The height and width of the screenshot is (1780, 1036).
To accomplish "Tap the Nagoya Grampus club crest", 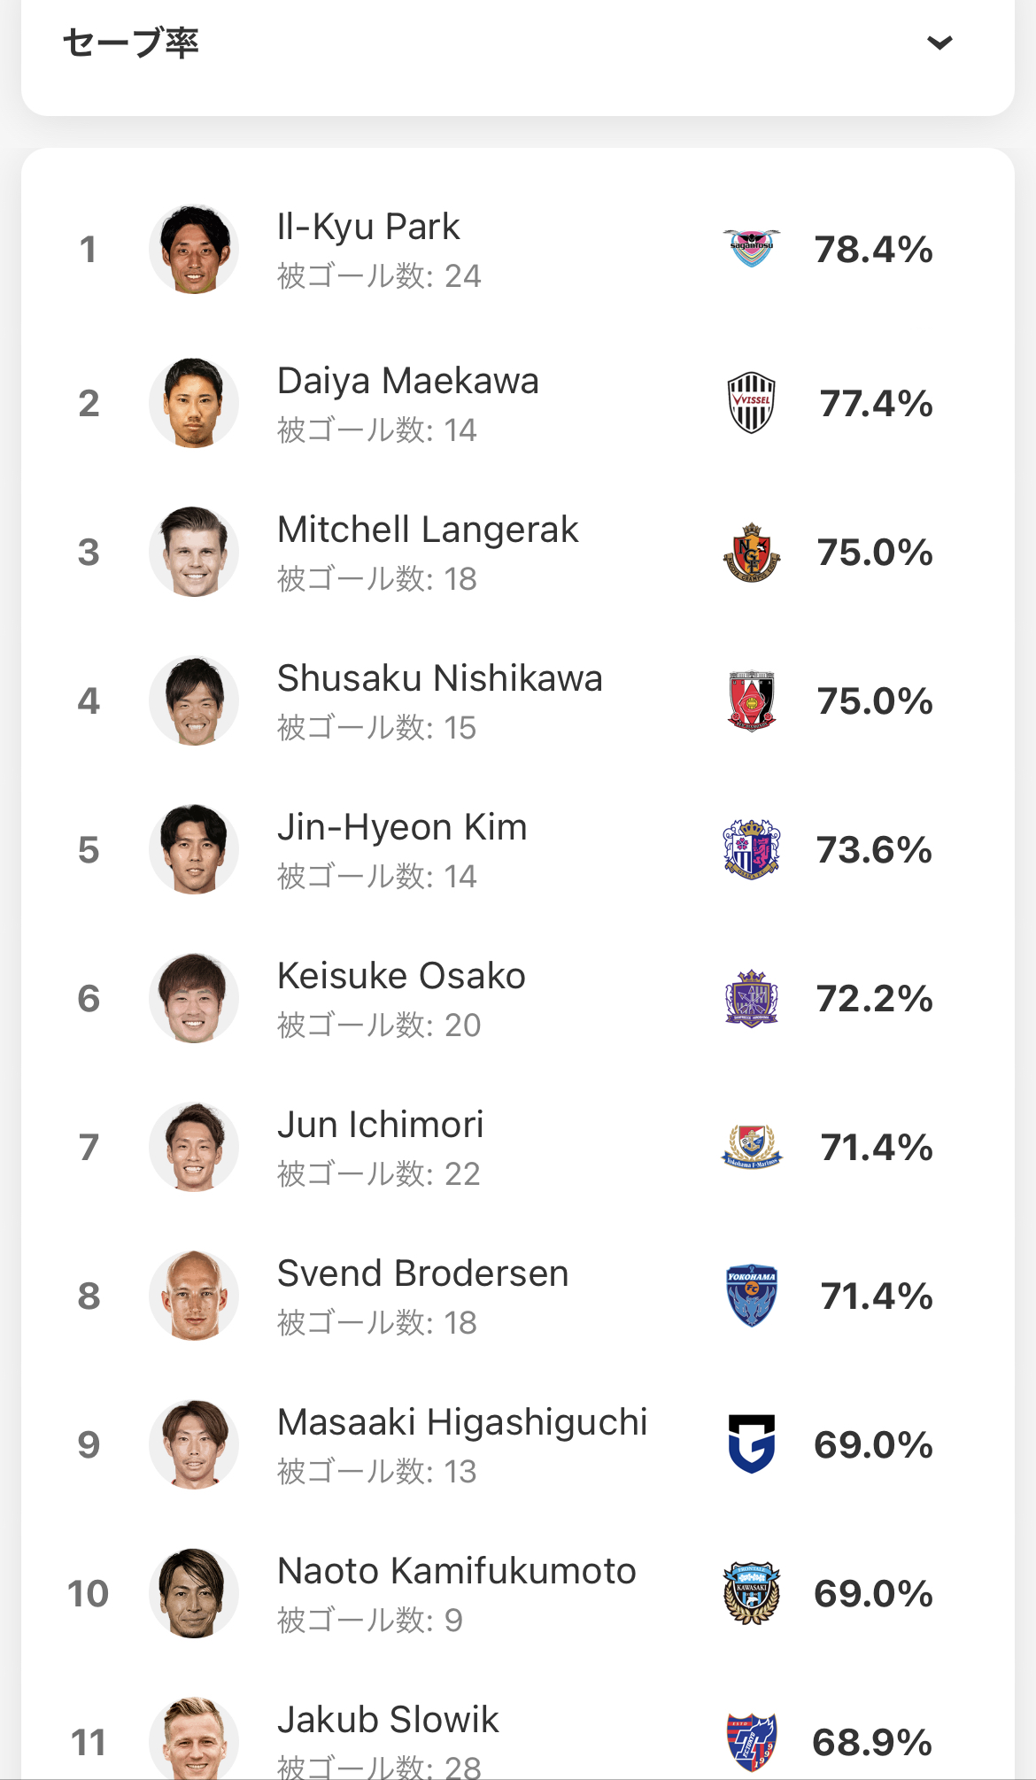I will (752, 552).
